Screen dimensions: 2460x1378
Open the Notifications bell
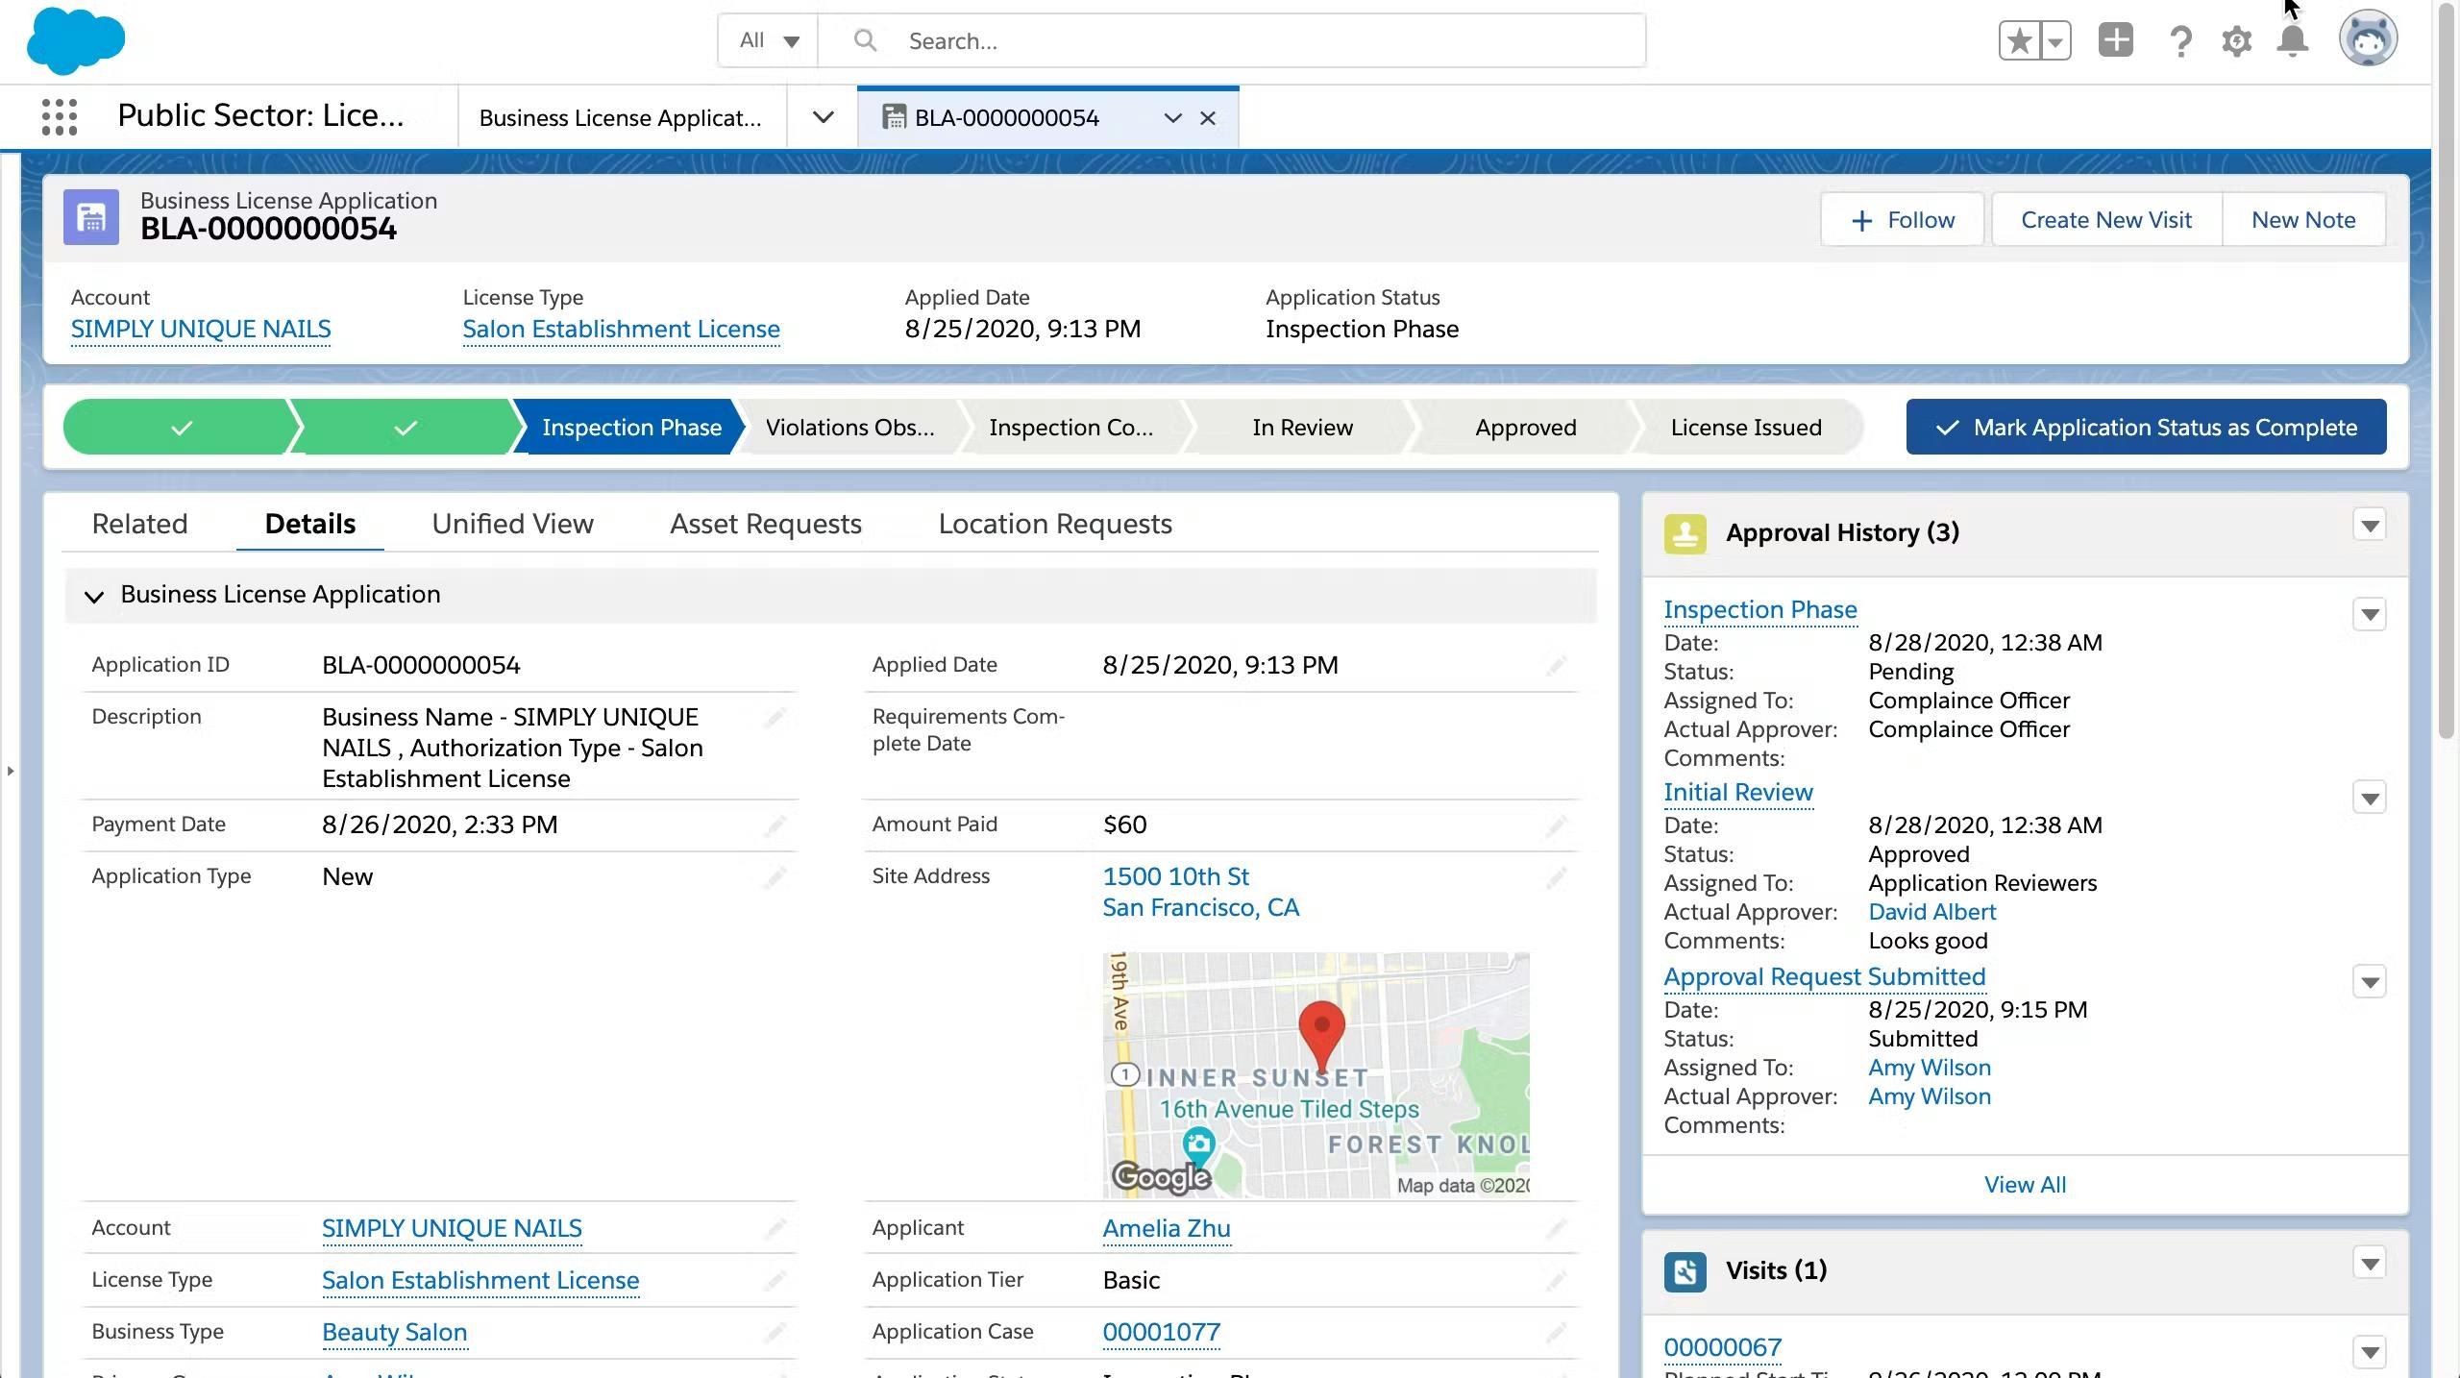[2293, 41]
